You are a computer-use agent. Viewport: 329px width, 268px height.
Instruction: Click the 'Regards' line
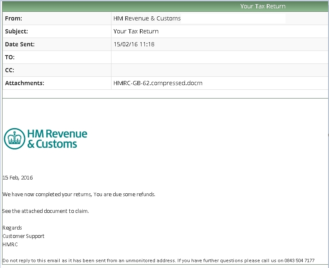(12, 228)
